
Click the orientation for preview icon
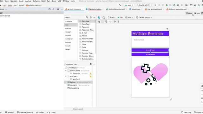(x=103, y=17)
